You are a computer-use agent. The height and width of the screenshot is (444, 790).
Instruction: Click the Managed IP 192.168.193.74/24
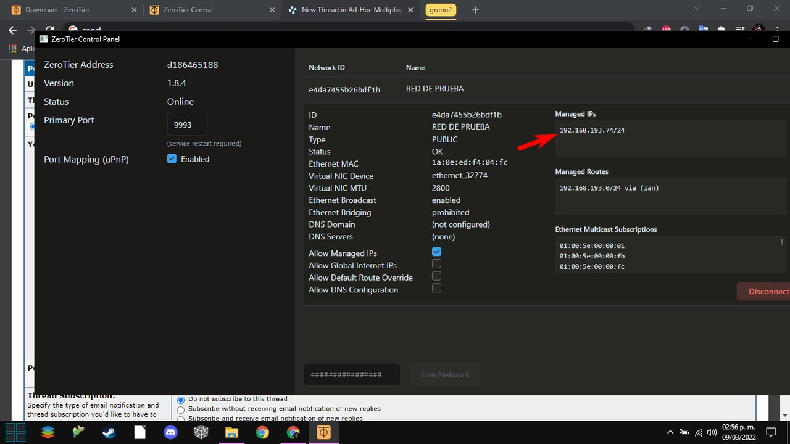[x=592, y=130]
